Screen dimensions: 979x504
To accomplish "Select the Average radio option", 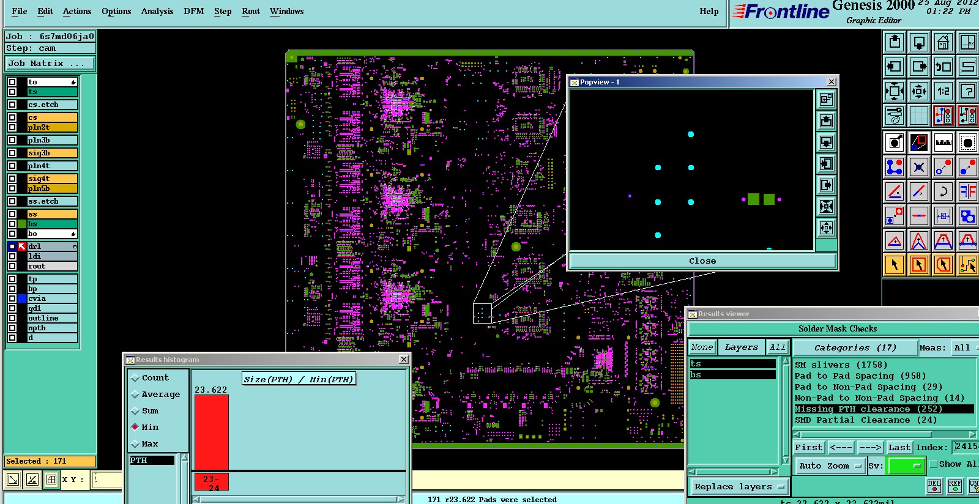I will click(x=135, y=395).
